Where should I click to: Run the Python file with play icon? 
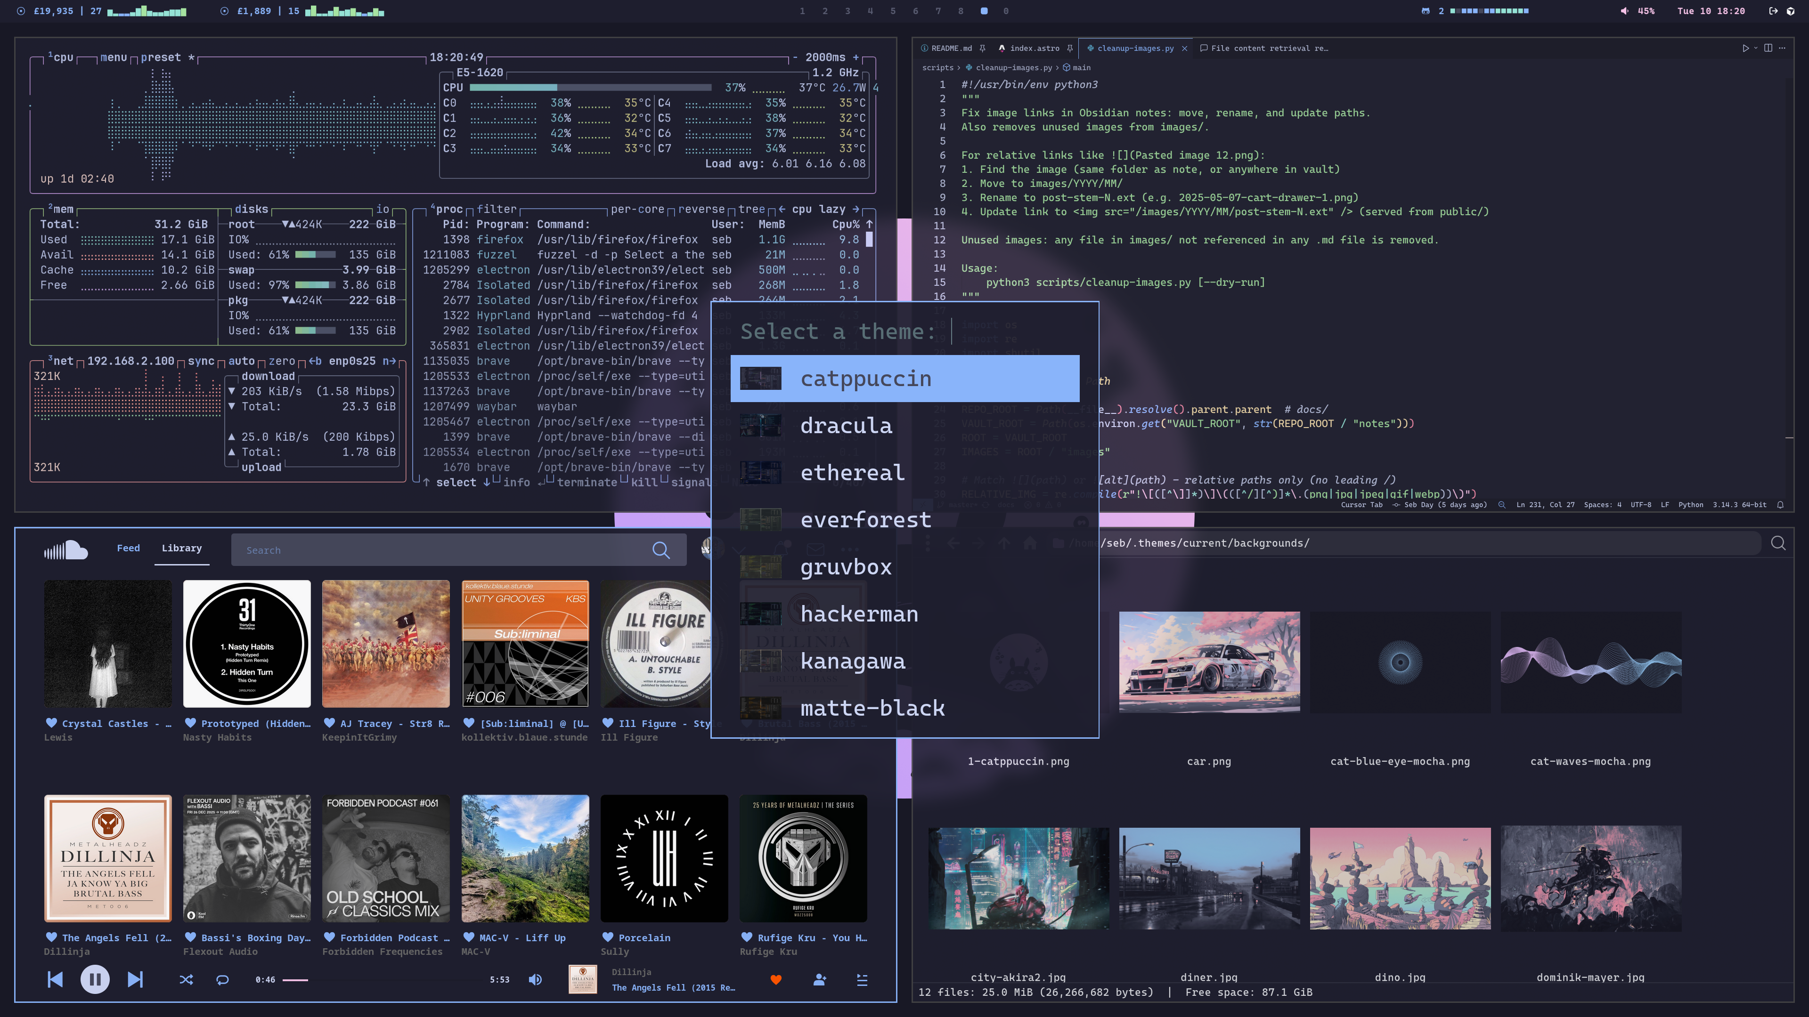[1745, 48]
